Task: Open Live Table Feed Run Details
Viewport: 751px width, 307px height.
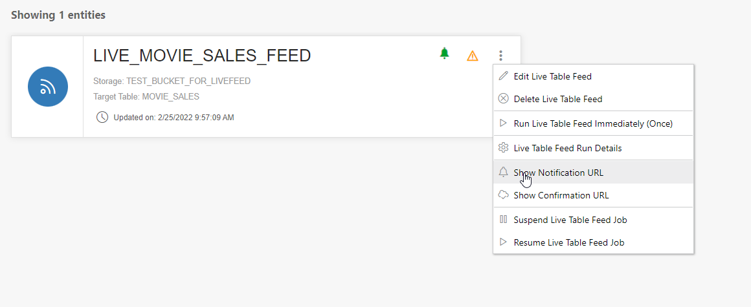Action: 567,148
